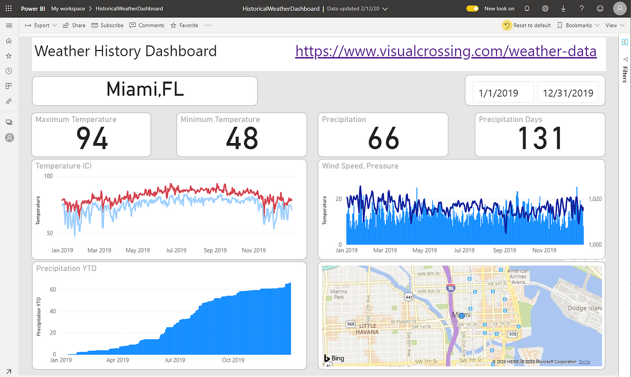Click the start date field 1/1/2019
631x377 pixels.
tap(503, 93)
